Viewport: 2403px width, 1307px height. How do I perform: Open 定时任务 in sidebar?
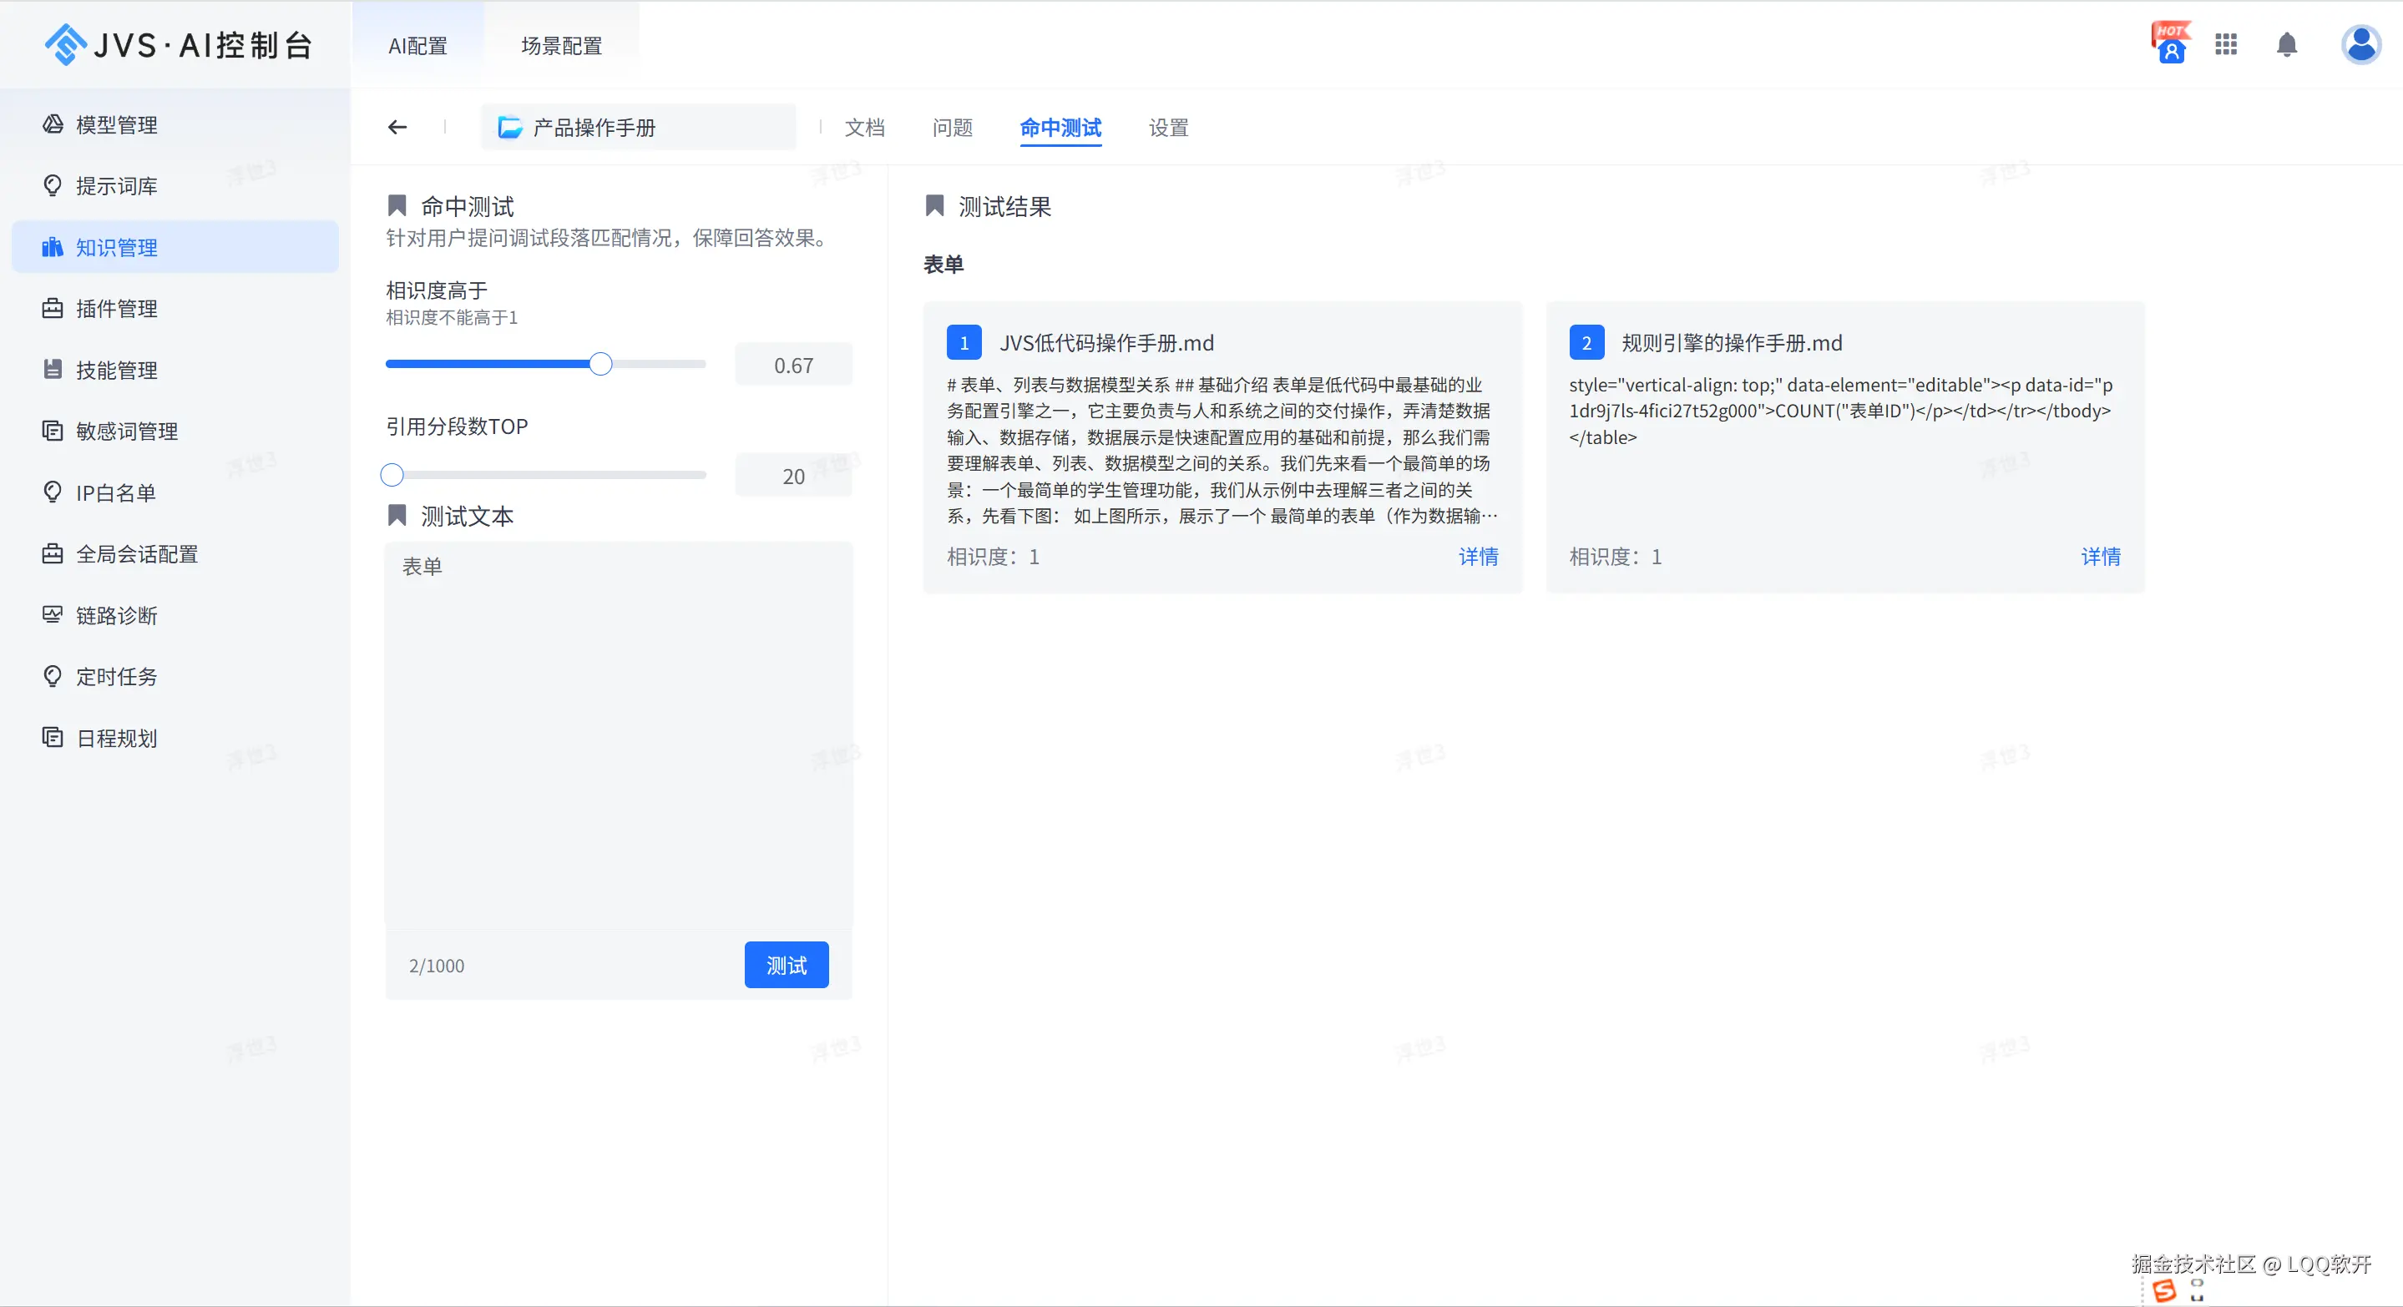pos(117,677)
